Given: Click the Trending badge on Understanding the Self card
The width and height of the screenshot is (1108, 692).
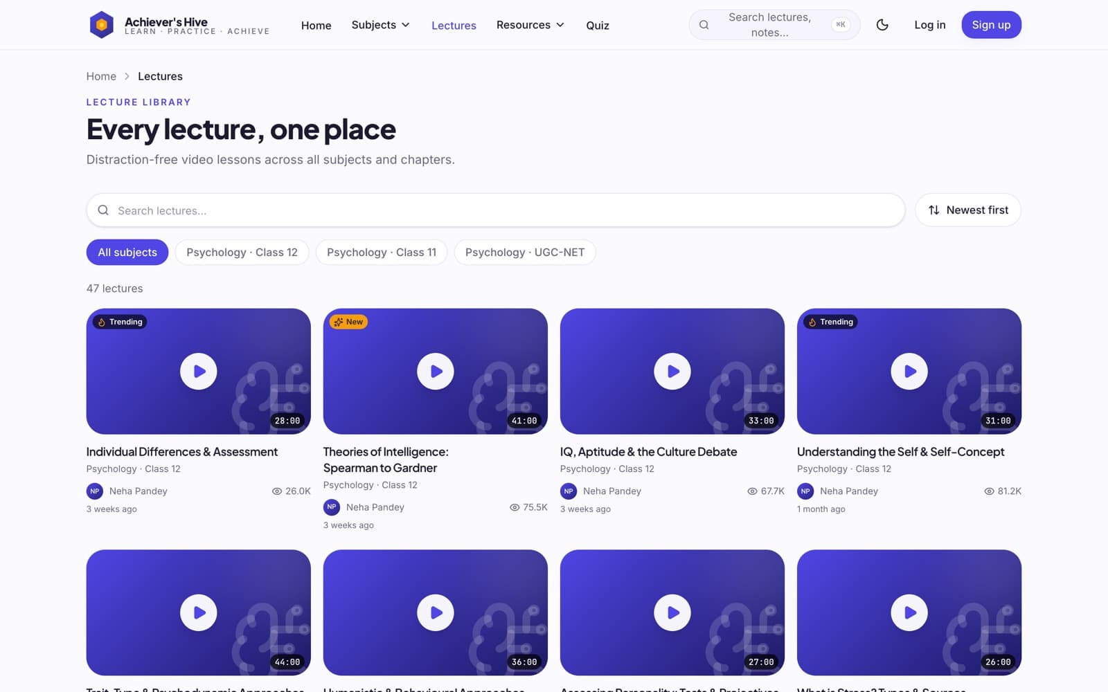Looking at the screenshot, I should (831, 322).
